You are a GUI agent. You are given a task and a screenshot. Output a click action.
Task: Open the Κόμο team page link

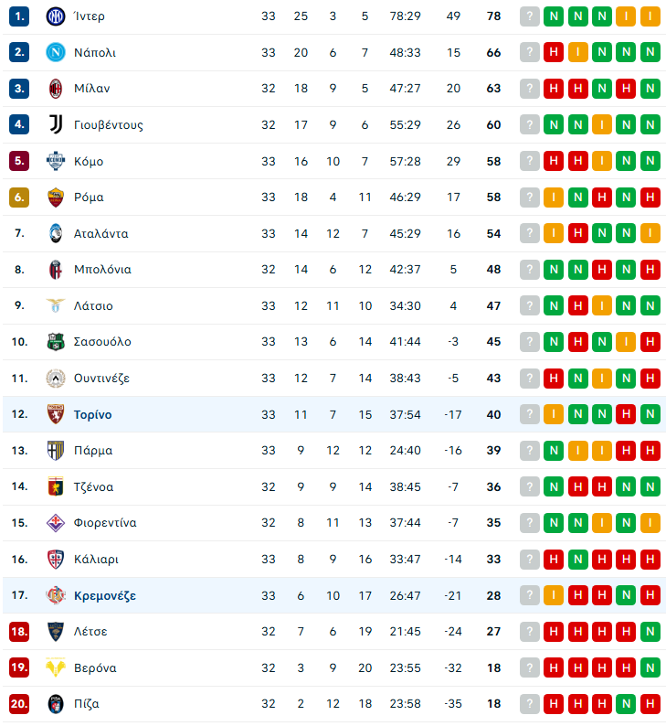(x=89, y=162)
